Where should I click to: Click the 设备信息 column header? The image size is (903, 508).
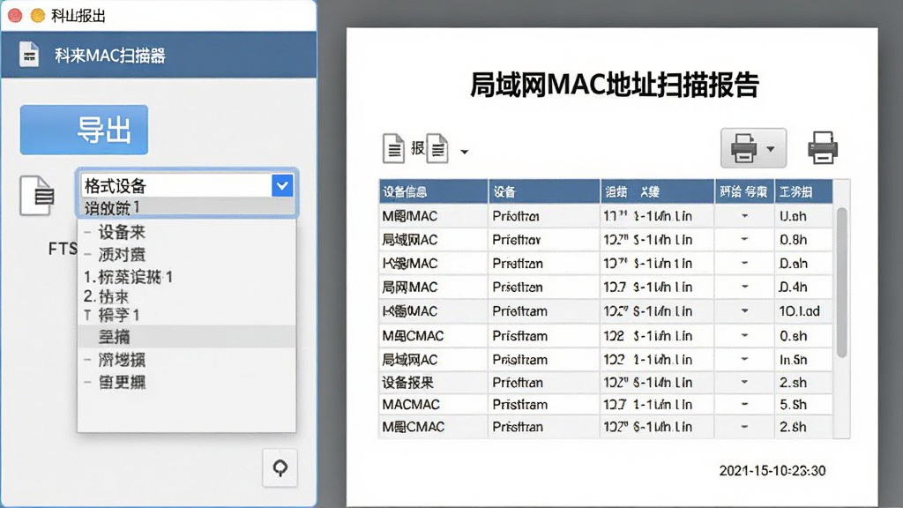coord(433,191)
